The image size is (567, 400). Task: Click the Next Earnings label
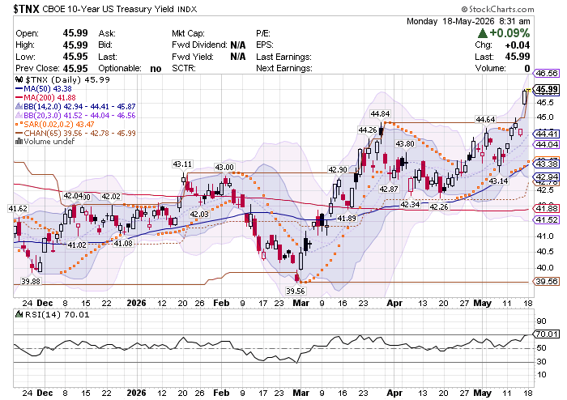click(x=283, y=68)
